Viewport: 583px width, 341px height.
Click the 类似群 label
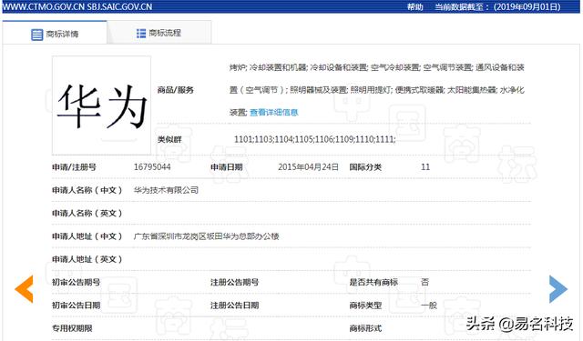click(x=169, y=139)
